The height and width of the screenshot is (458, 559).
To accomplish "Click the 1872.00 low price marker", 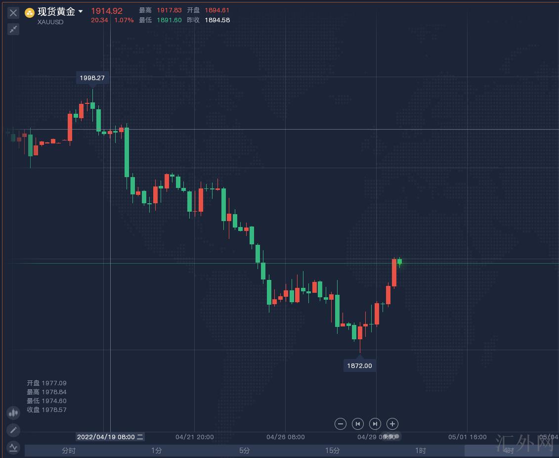I will click(x=359, y=366).
